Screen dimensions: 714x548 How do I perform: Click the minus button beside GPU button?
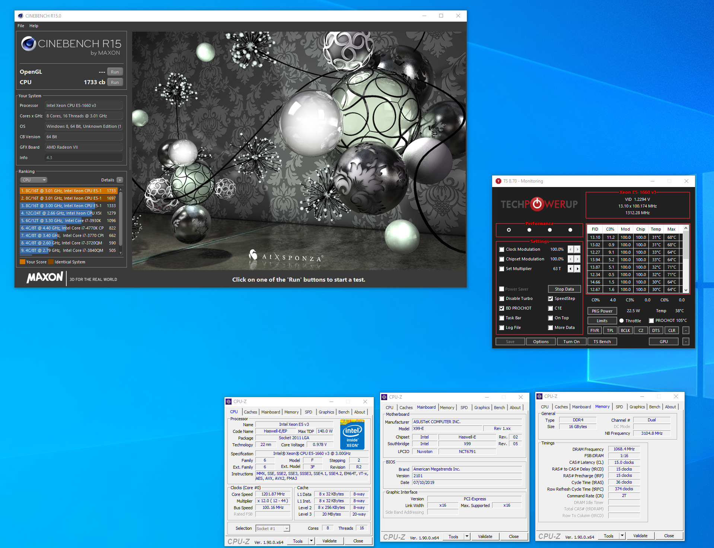[x=686, y=342]
